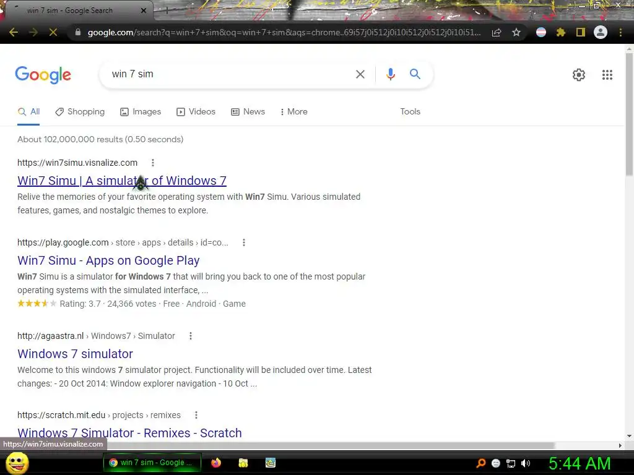Click the 'Rating: 3.7' stars line
The width and height of the screenshot is (634, 475).
click(131, 304)
